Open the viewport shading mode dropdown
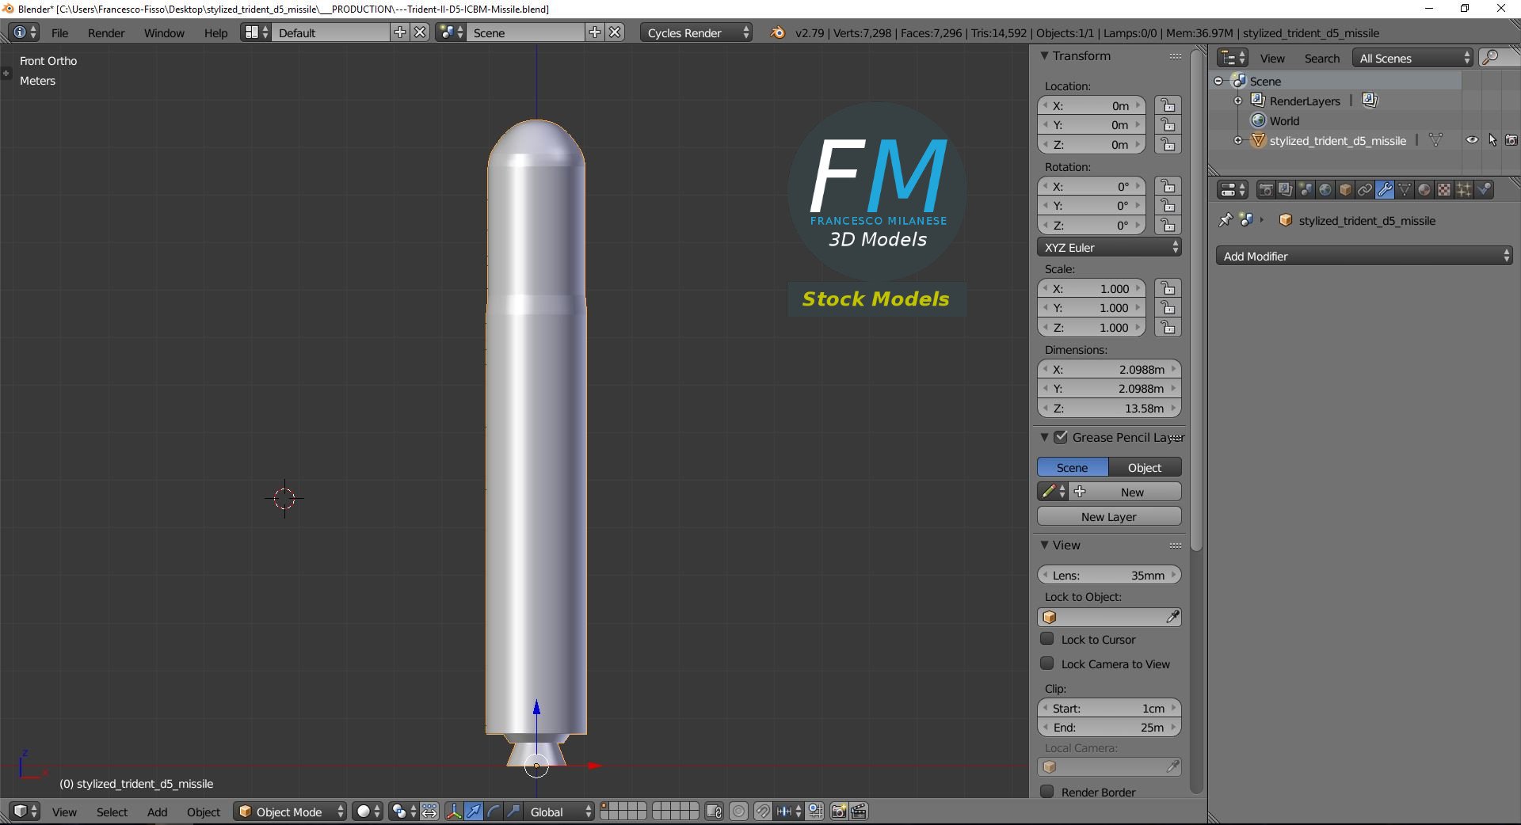The image size is (1521, 825). pos(368,812)
